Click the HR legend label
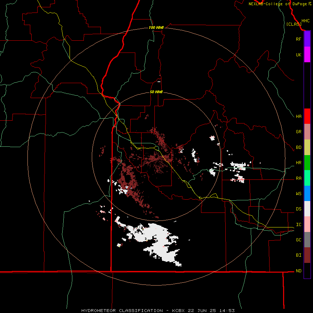 pyautogui.click(x=298, y=163)
